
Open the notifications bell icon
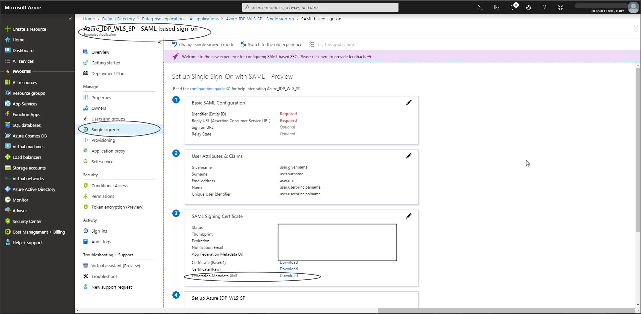tap(512, 7)
